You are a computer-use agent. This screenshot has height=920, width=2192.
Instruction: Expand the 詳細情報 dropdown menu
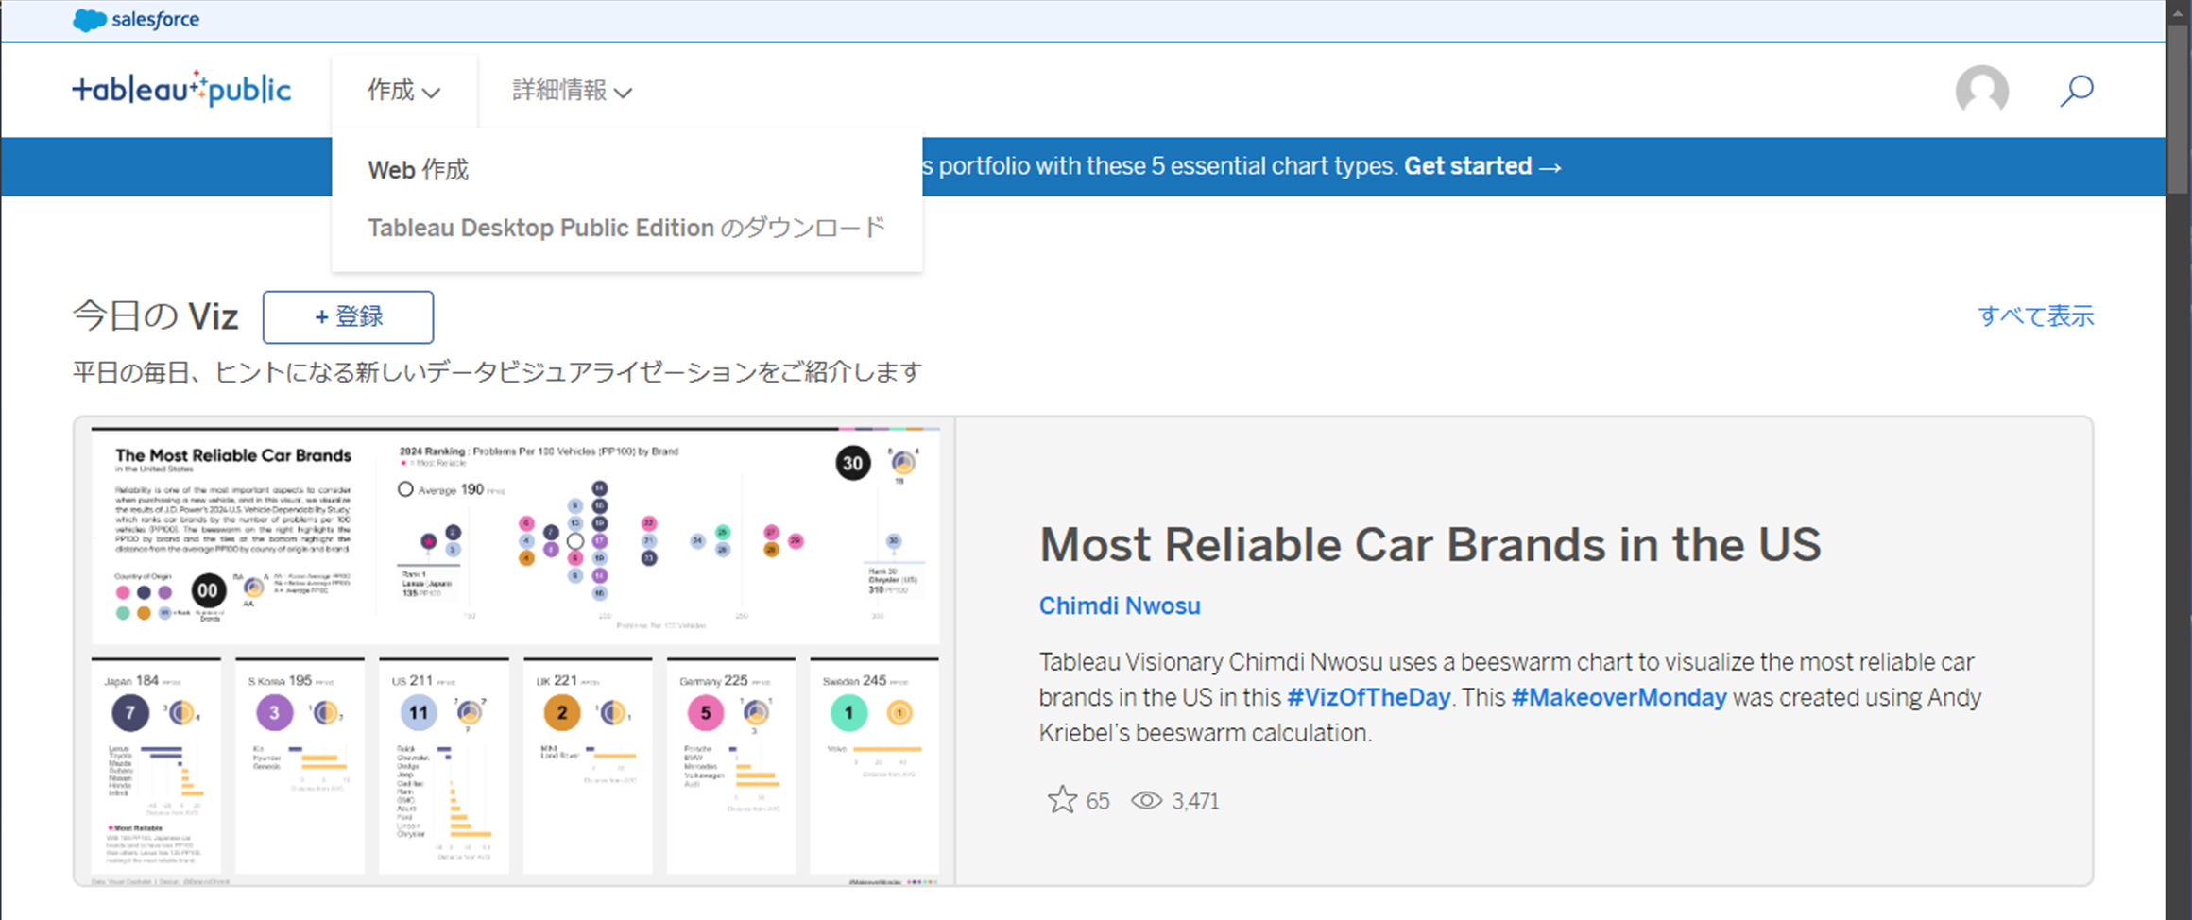572,91
